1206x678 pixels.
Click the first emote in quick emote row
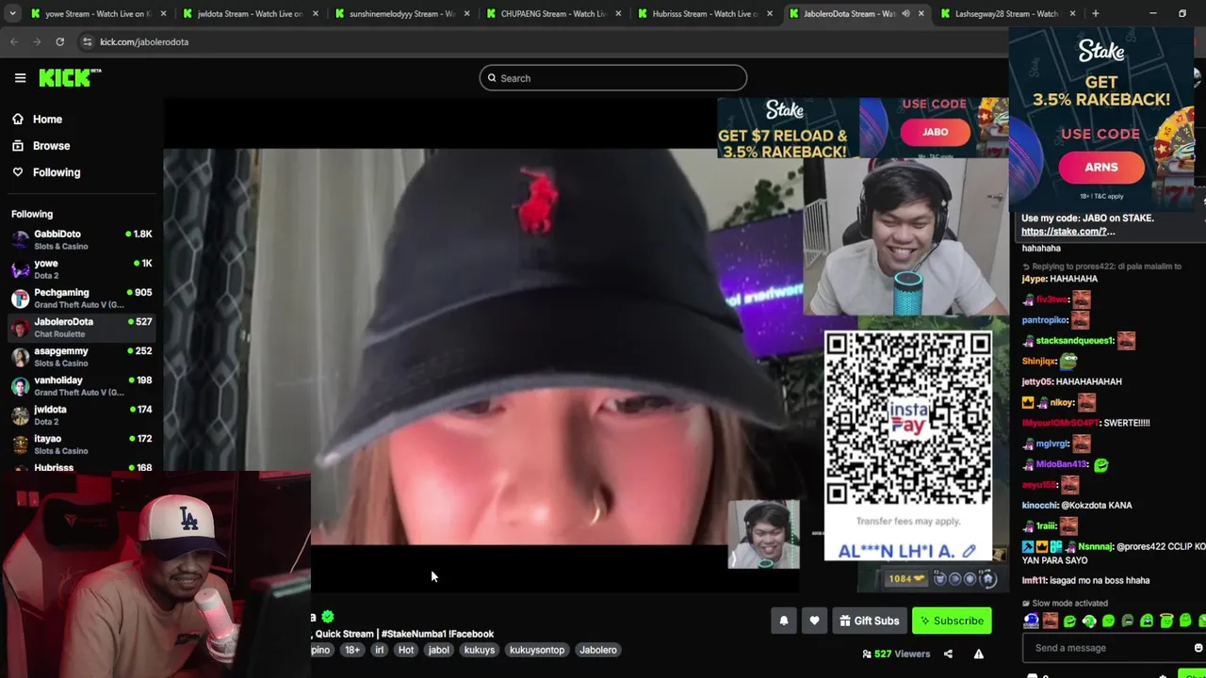1032,621
